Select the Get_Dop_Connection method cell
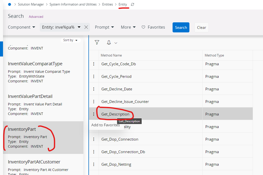The image size is (263, 175). point(151,139)
